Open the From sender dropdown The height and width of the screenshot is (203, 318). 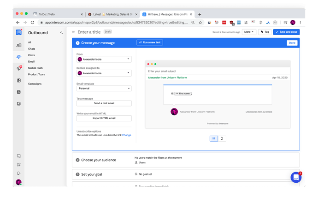104,59
